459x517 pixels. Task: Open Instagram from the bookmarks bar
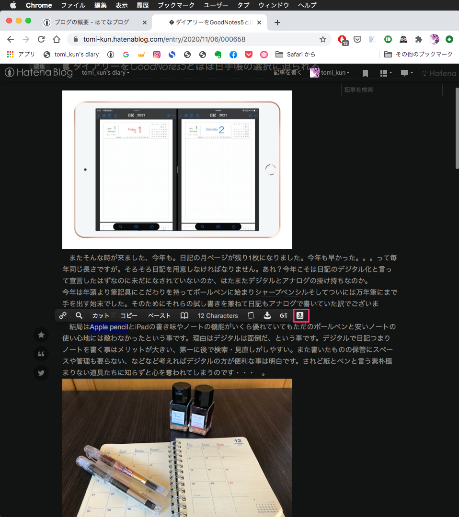(x=157, y=55)
